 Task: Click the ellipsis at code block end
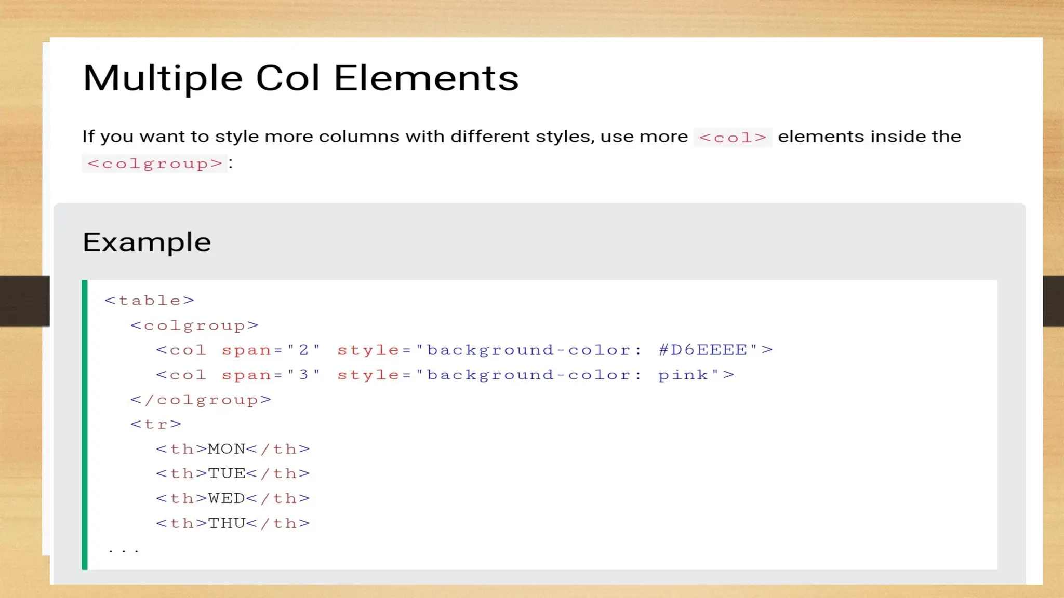(x=124, y=550)
